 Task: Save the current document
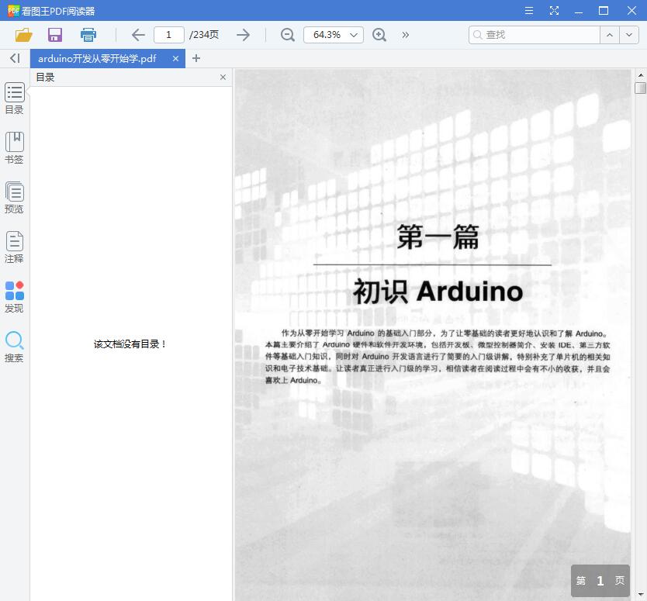pos(54,34)
